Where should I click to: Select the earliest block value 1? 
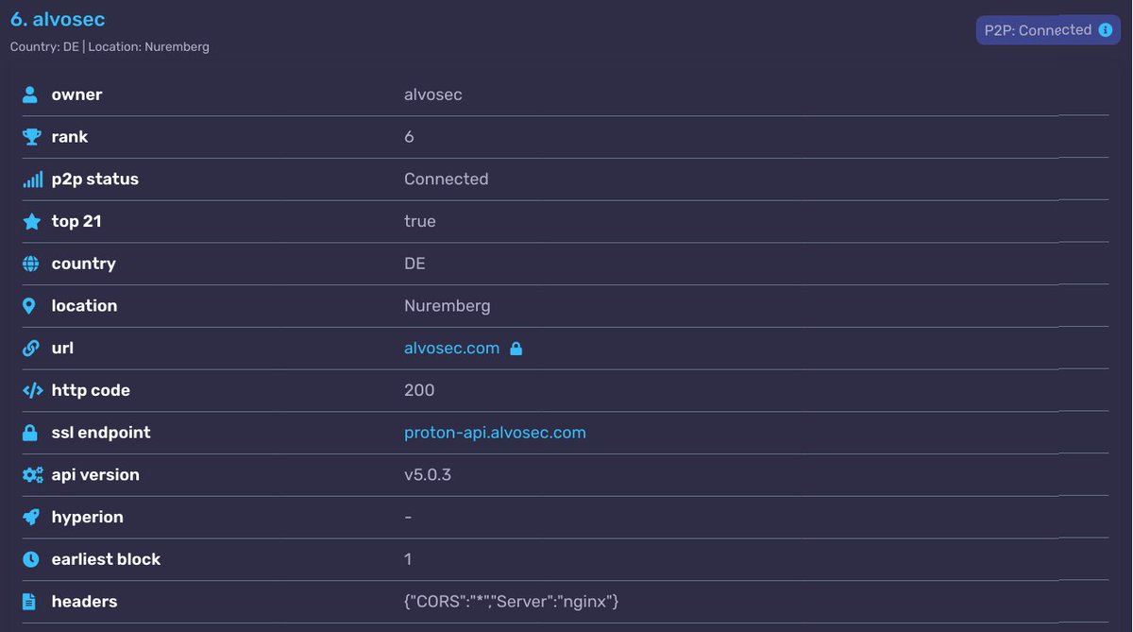[408, 559]
